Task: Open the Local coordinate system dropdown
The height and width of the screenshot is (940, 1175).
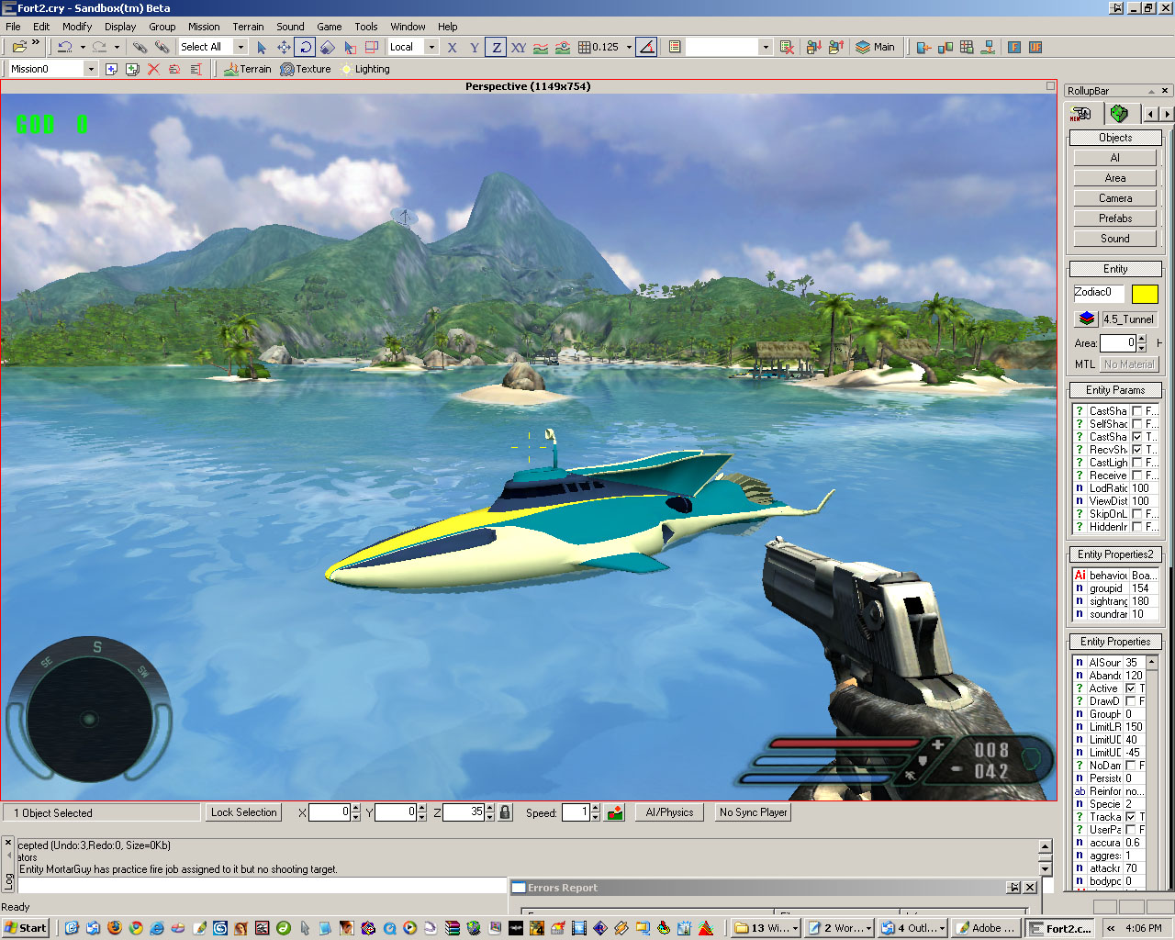Action: point(431,47)
